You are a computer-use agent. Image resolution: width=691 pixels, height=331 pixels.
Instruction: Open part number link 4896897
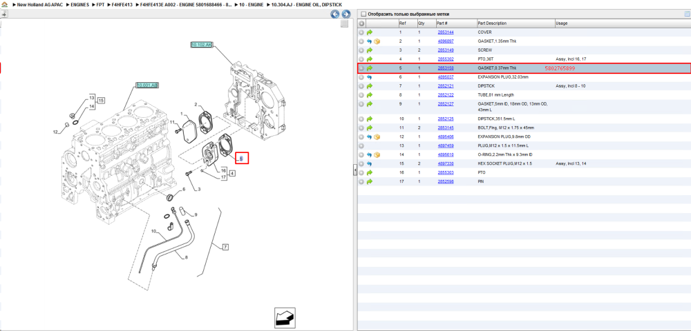point(446,41)
